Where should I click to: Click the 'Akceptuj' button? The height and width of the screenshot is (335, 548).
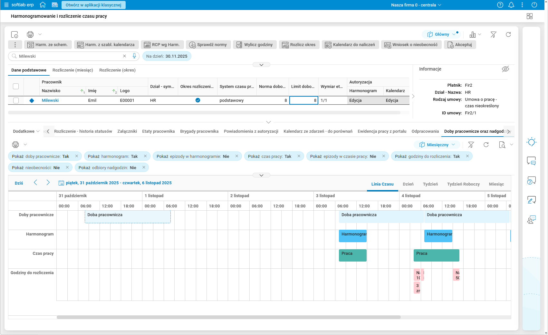pyautogui.click(x=460, y=45)
